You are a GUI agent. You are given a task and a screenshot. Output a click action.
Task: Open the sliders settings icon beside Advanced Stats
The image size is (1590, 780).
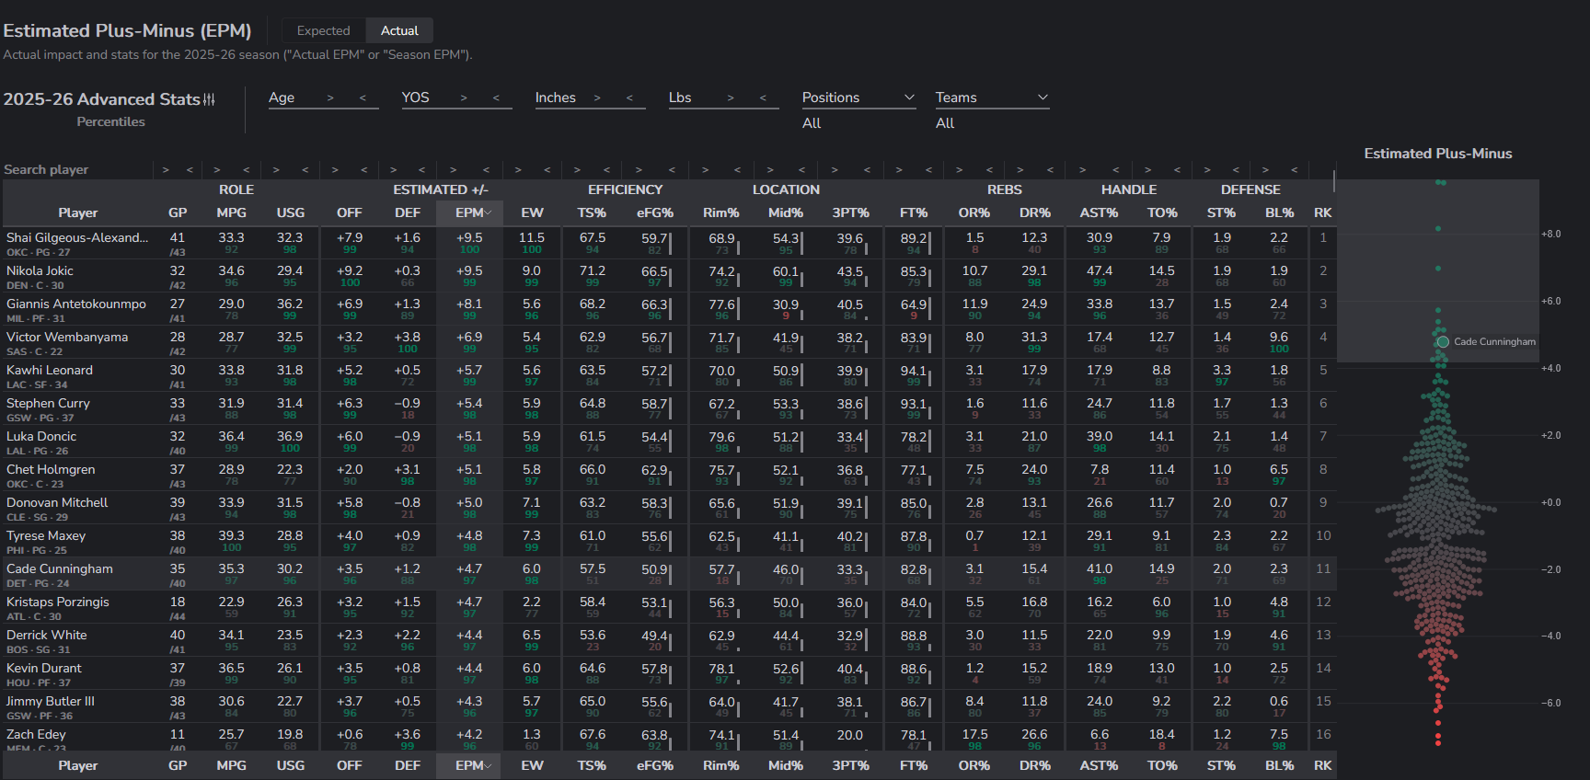point(209,99)
